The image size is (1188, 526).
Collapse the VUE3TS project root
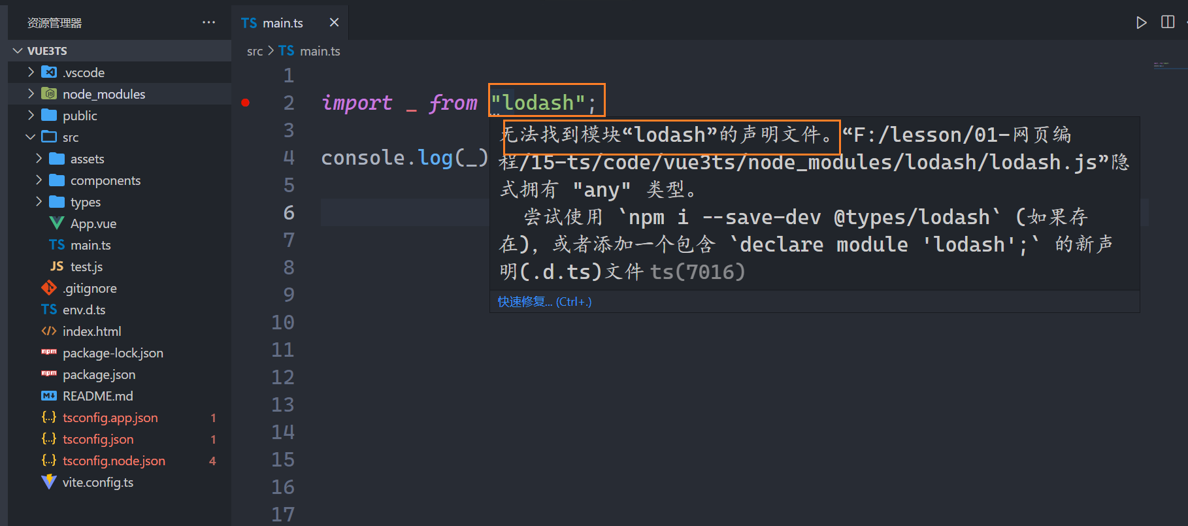tap(47, 51)
